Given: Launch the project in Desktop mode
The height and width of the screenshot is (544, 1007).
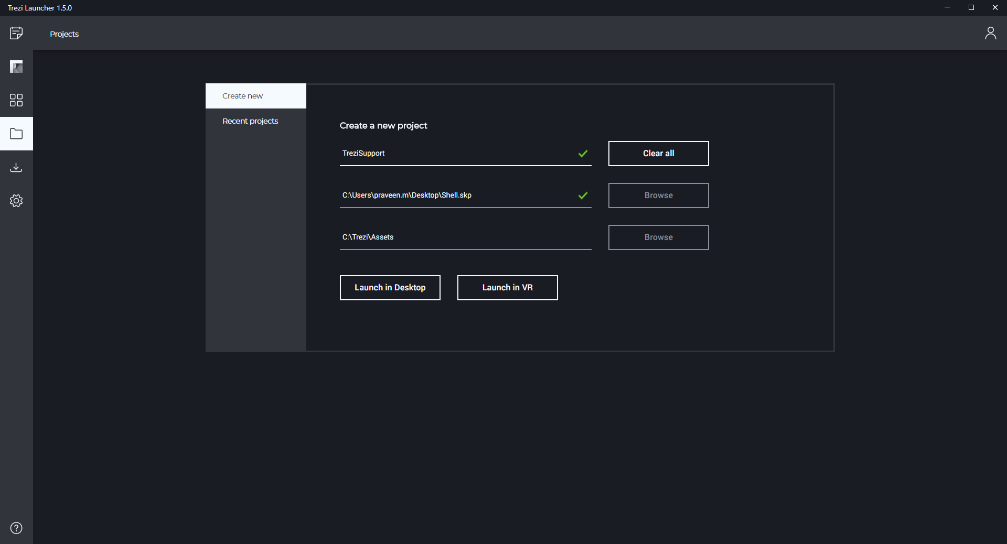Looking at the screenshot, I should pos(390,288).
